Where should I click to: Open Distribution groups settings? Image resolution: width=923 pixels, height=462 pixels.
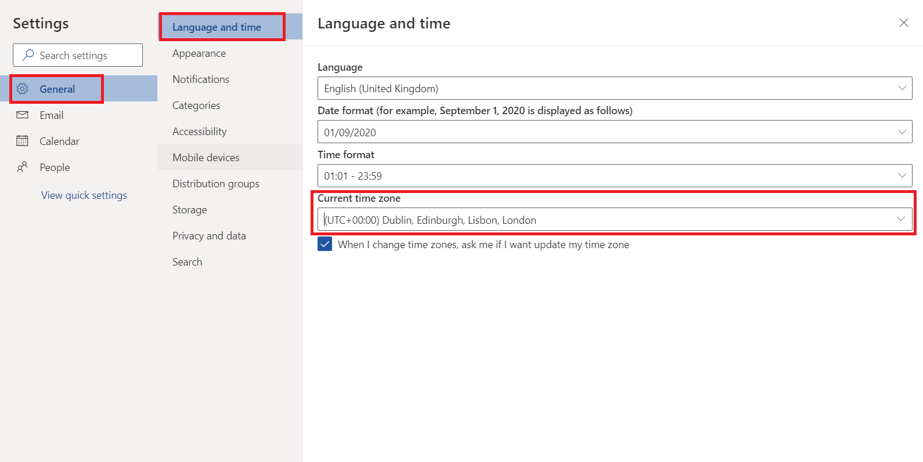tap(216, 184)
